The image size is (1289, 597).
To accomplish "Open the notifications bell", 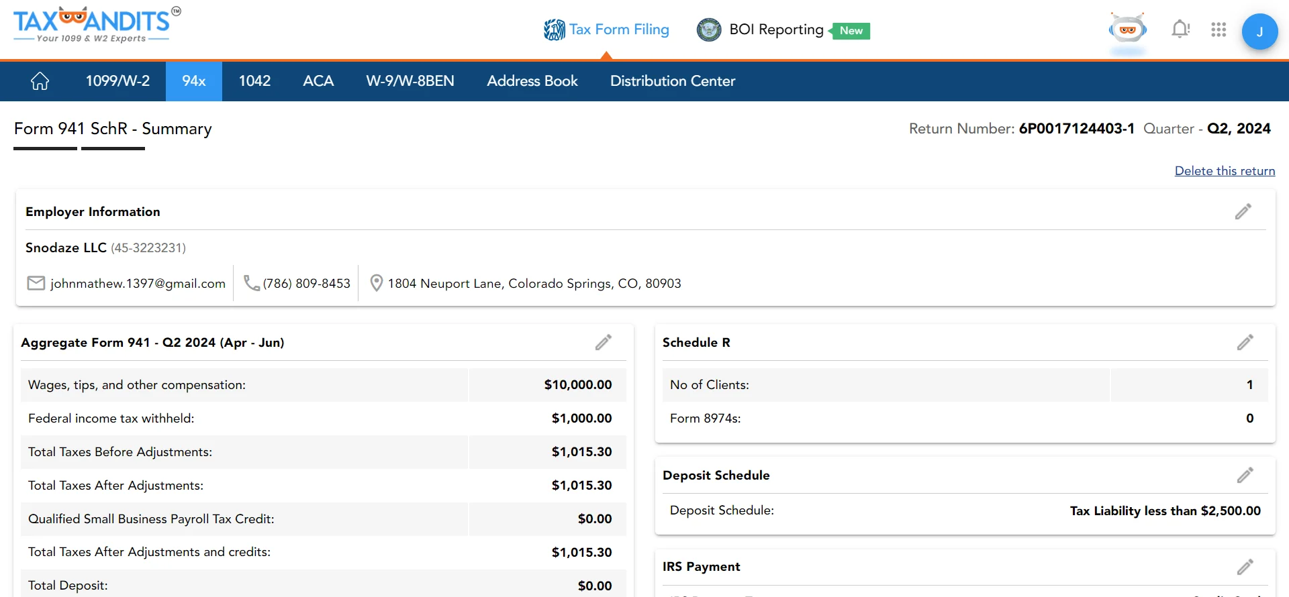I will (x=1180, y=30).
